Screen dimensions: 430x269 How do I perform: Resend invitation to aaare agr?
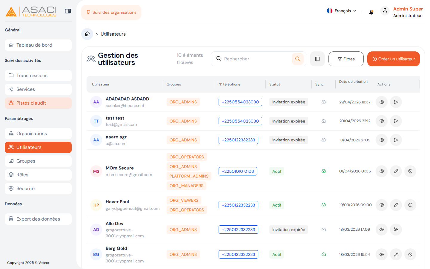(x=396, y=140)
